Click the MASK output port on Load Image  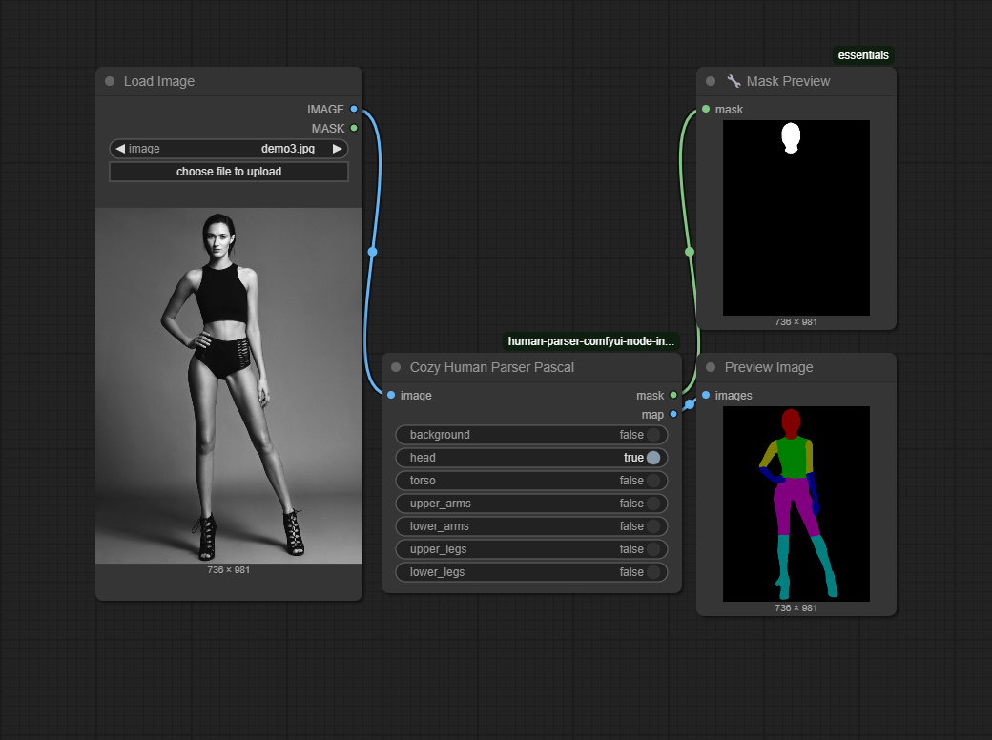[354, 128]
